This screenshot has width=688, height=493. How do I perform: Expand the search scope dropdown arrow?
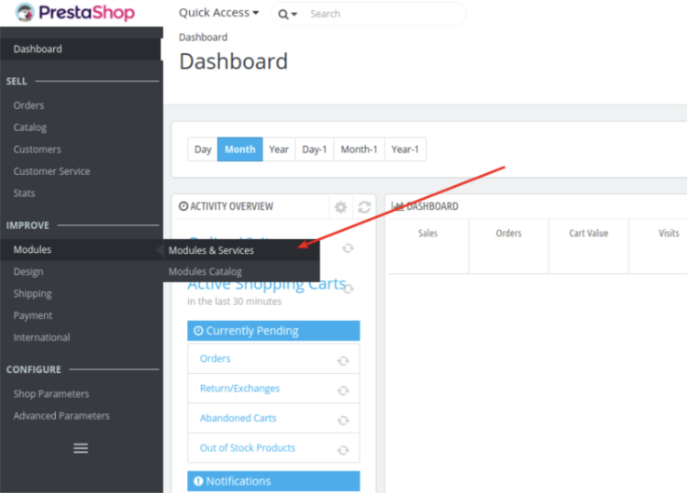[x=288, y=14]
